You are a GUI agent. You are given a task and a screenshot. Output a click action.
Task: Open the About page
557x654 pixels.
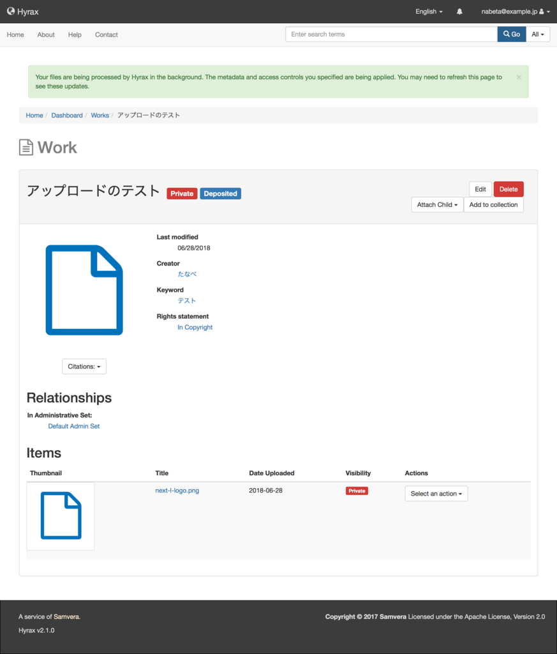pos(46,34)
